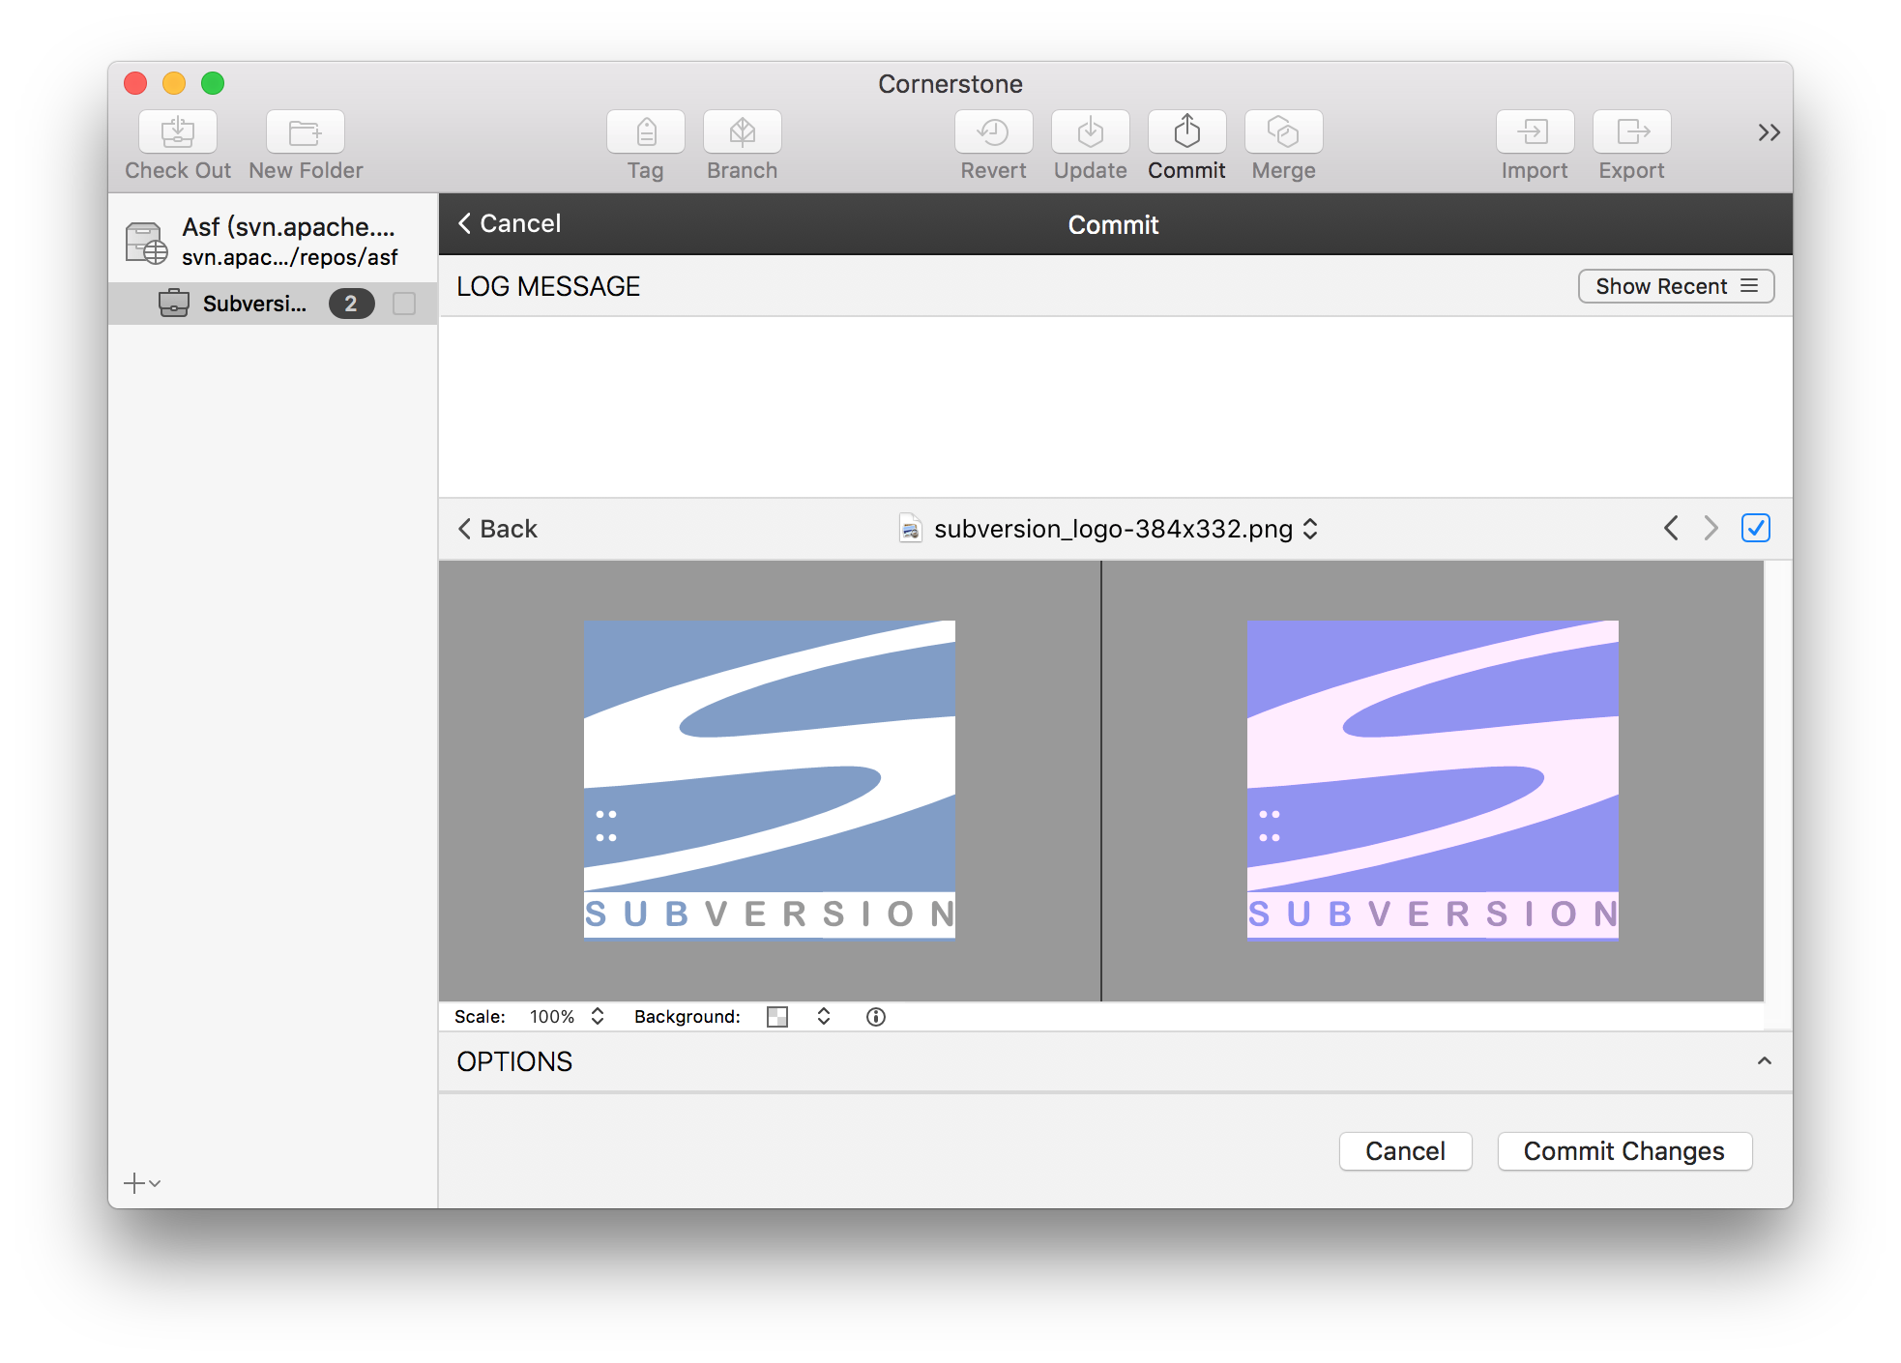This screenshot has height=1363, width=1901.
Task: Toggle the checkbox beside the Subversion working copy
Action: 403,304
